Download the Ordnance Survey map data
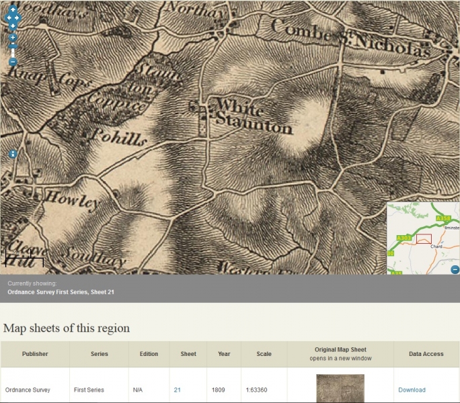Screen dimensions: 460x403 (412, 390)
